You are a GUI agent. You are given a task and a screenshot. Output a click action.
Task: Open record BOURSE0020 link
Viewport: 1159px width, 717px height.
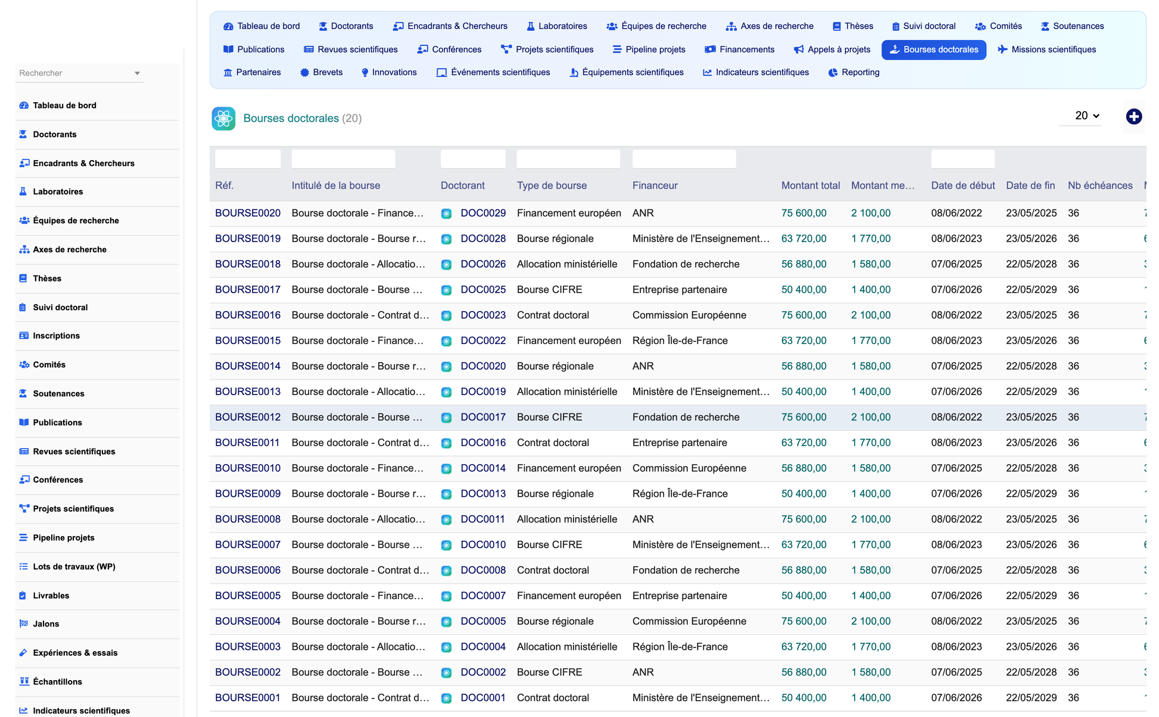[x=248, y=213]
